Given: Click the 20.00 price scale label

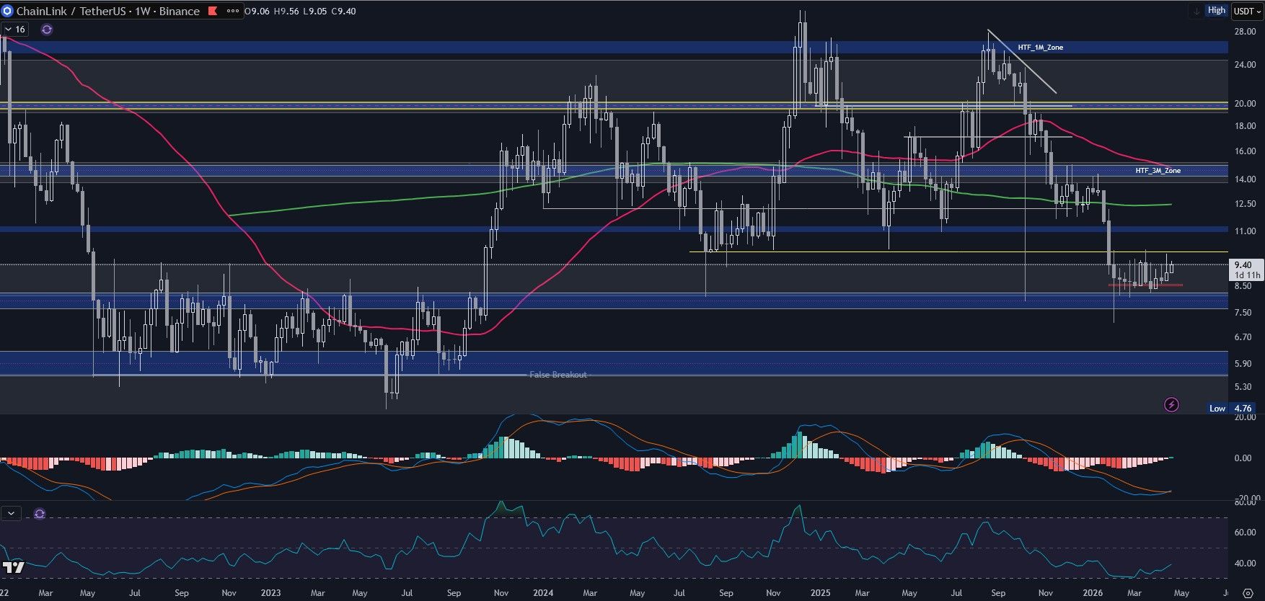Looking at the screenshot, I should point(1245,103).
